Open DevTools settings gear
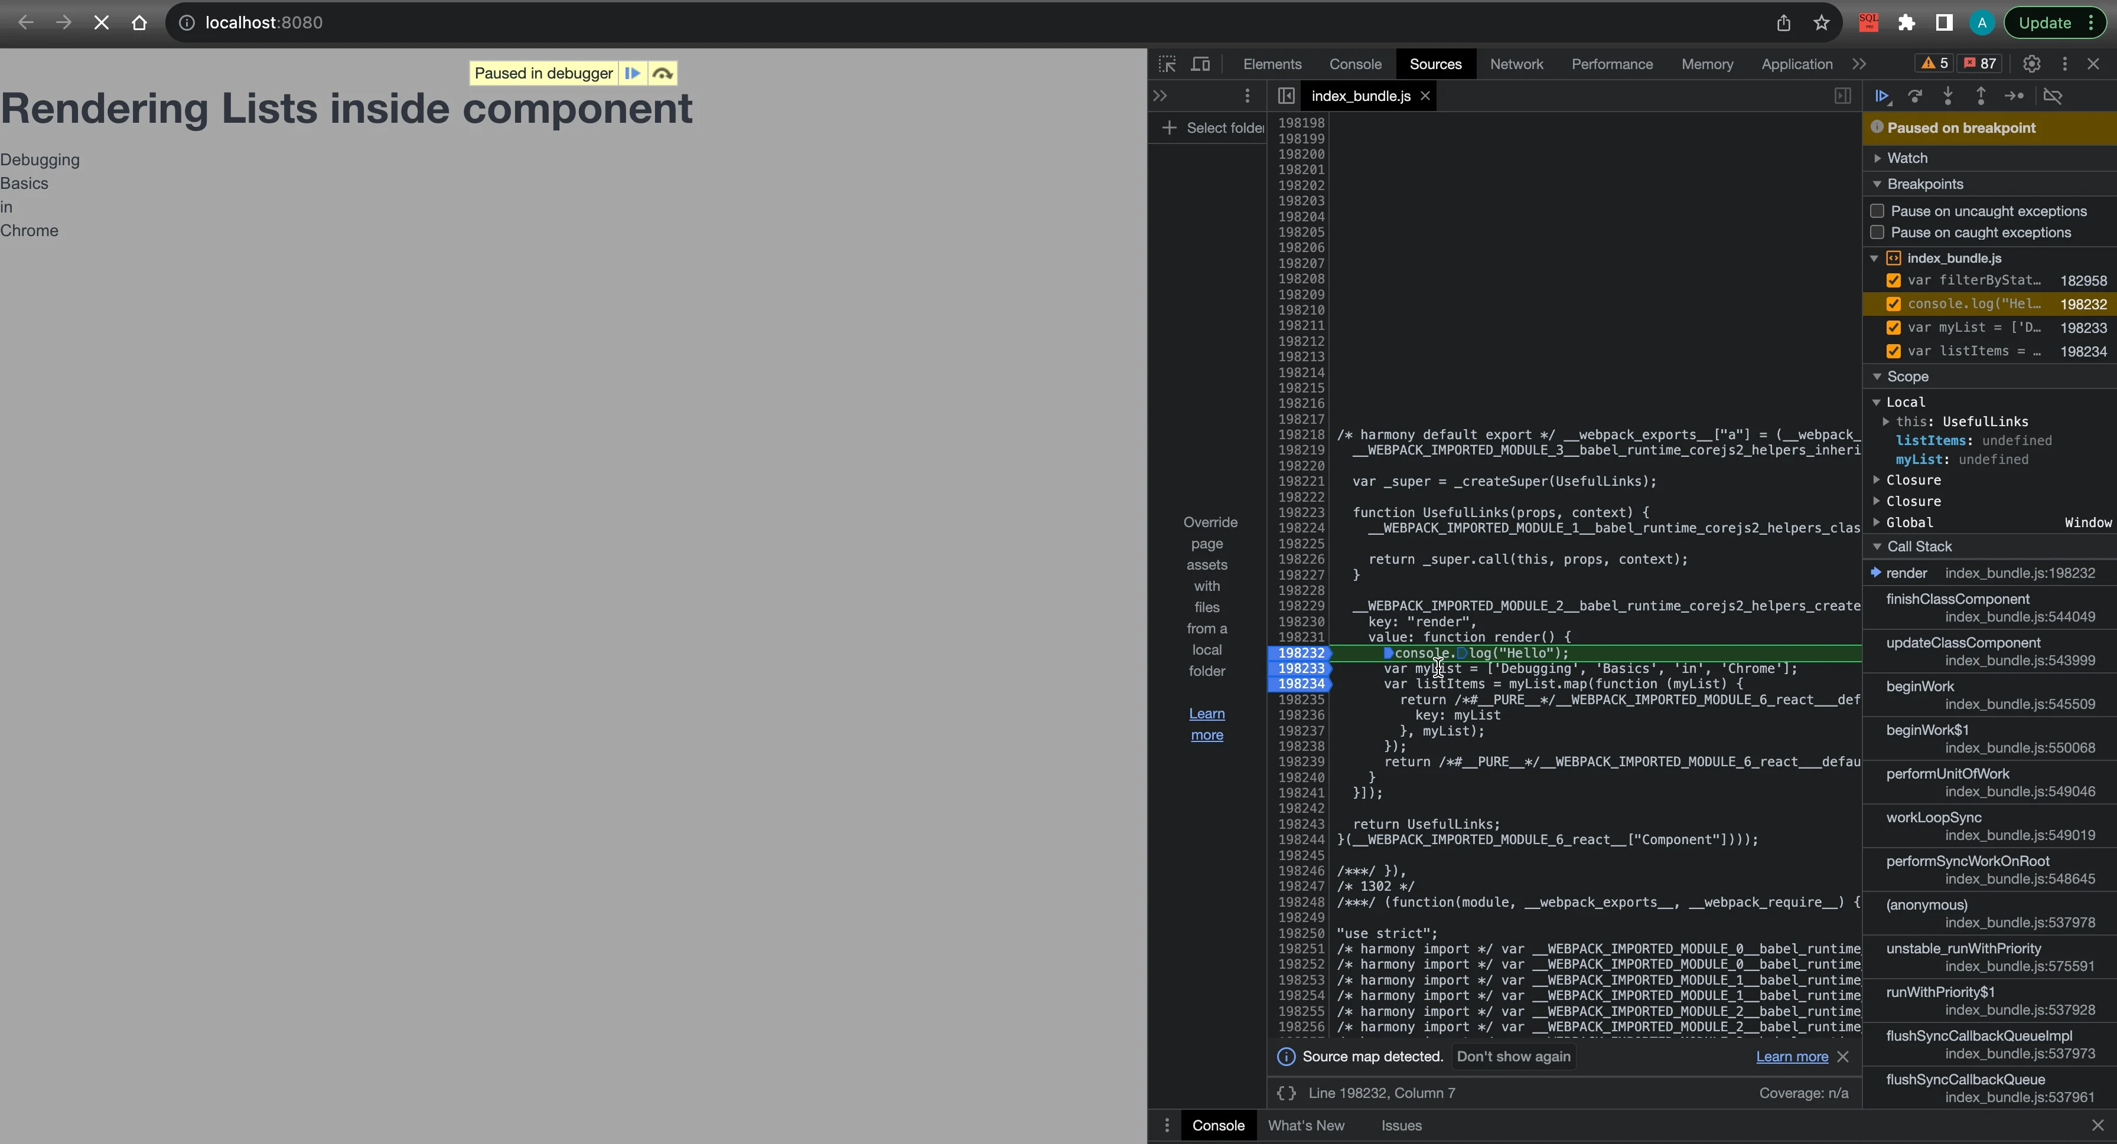 coord(2031,64)
